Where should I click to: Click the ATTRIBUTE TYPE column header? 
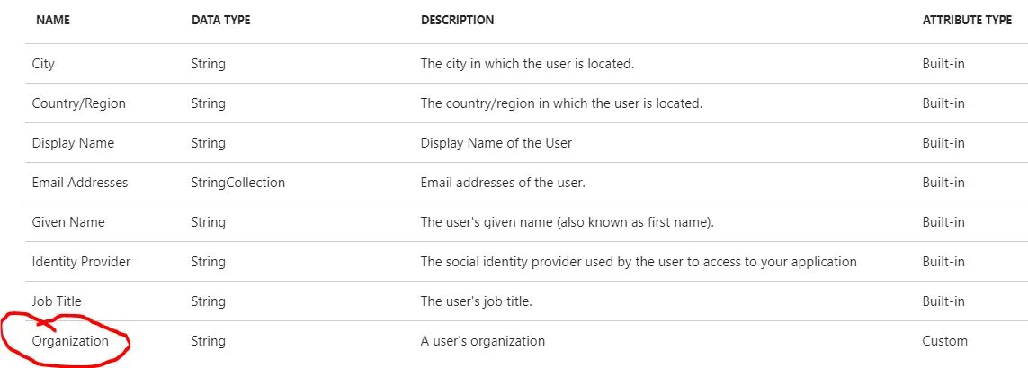coord(967,21)
